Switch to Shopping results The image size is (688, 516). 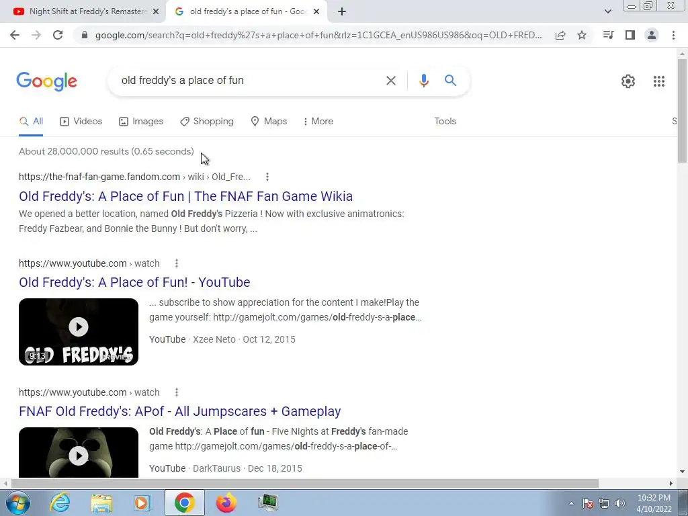(207, 121)
